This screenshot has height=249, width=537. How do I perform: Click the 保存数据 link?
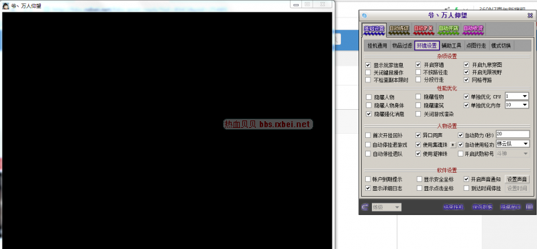(x=482, y=207)
